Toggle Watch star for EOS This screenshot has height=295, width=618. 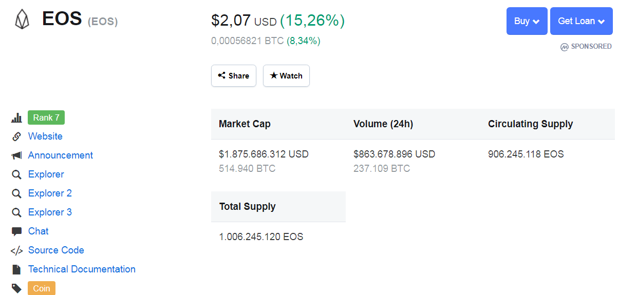tap(286, 76)
